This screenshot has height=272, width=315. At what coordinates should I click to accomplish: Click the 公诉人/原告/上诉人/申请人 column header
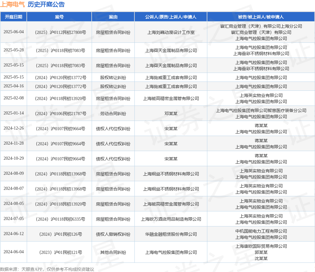point(171,17)
